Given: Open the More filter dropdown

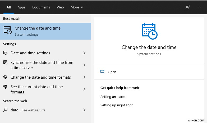Looking at the screenshot, I should point(77,7).
